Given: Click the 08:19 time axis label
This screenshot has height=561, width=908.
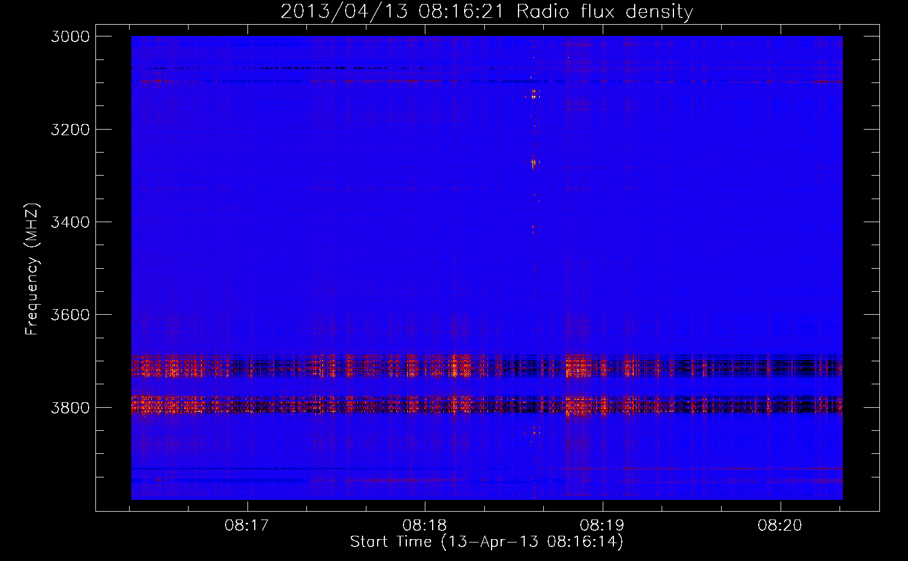Looking at the screenshot, I should point(602,526).
